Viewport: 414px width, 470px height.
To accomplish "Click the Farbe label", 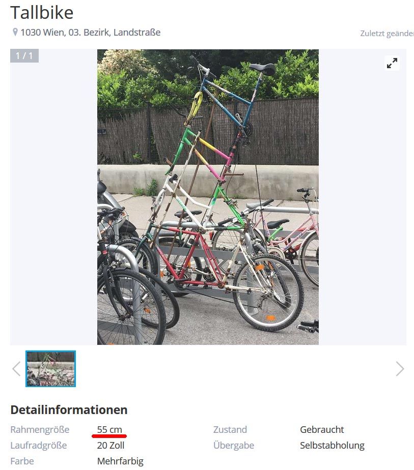I will 22,461.
